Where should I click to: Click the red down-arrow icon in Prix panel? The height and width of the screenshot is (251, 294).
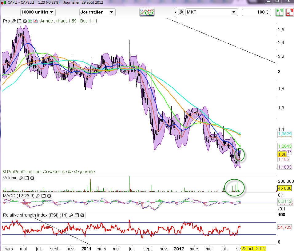35,21
